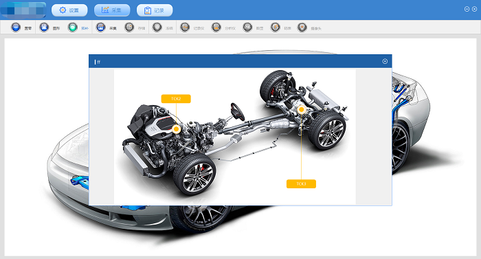Open the 设置 settings tab

click(x=69, y=10)
